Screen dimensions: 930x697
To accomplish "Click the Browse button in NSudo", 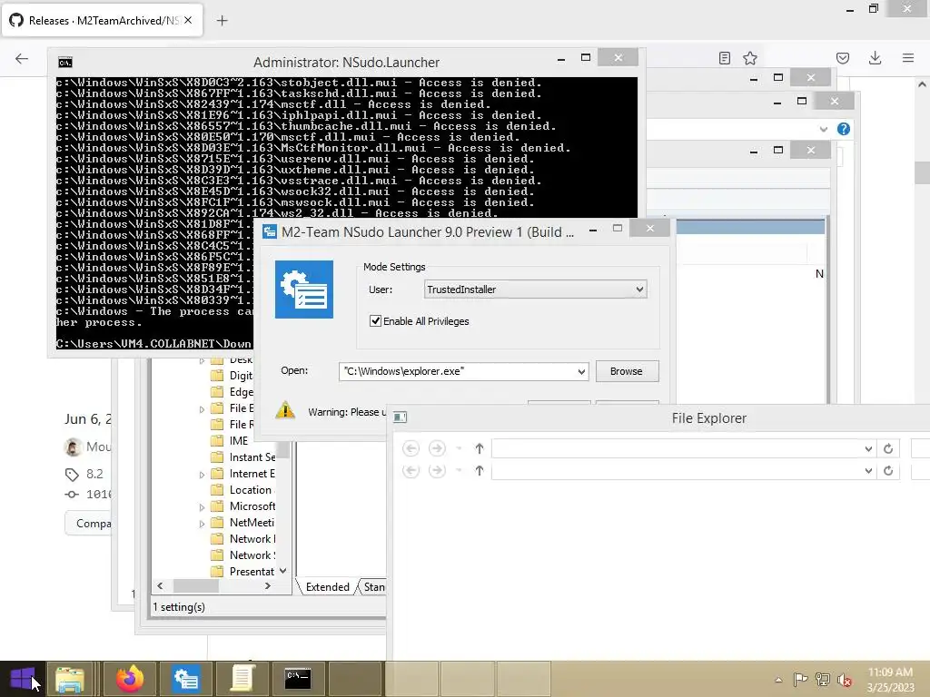I will coord(627,371).
